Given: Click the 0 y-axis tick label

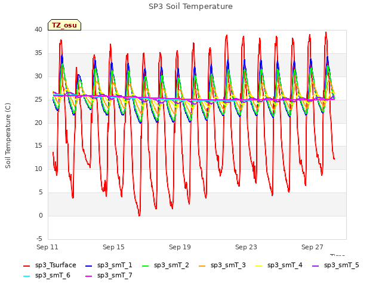Looking at the screenshot, I should [41, 216].
